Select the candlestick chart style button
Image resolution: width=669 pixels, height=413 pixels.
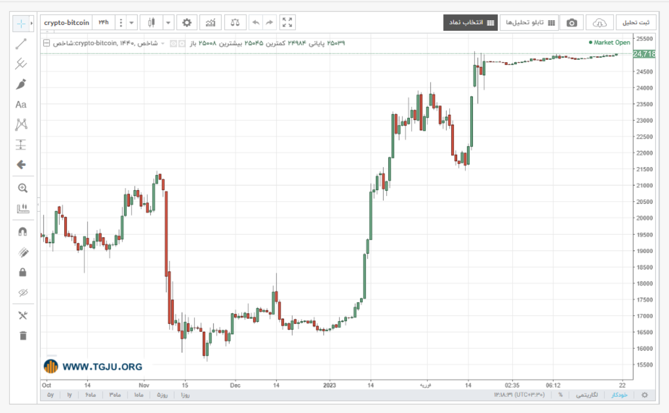151,23
